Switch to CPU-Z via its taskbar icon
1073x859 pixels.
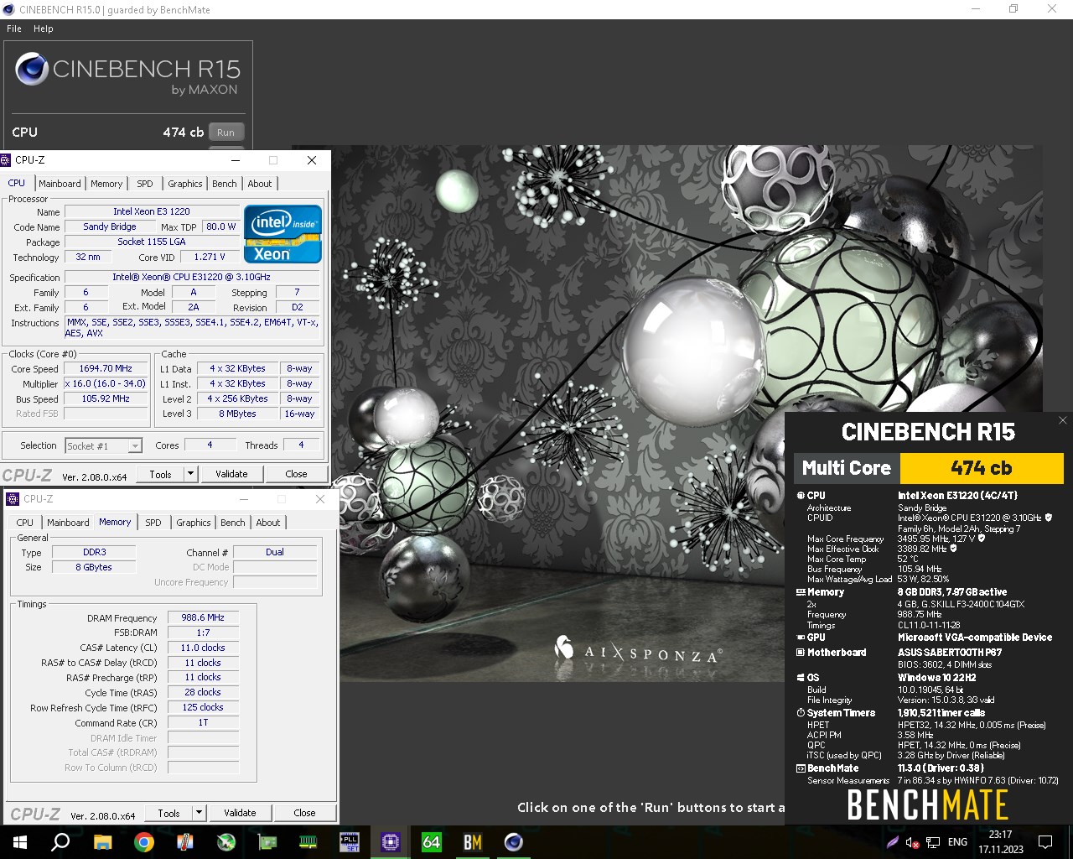pos(390,842)
